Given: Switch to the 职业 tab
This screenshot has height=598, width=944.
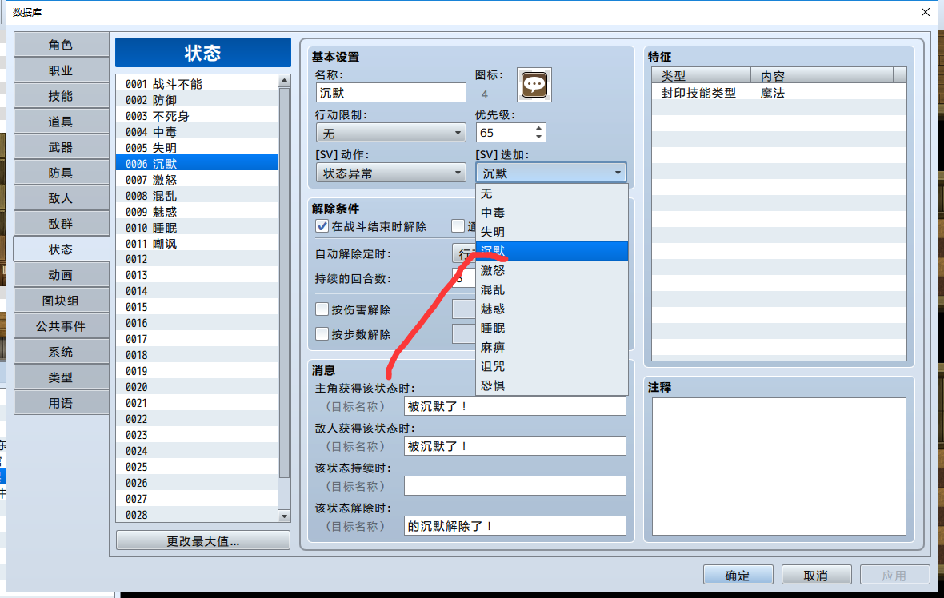Looking at the screenshot, I should 61,70.
